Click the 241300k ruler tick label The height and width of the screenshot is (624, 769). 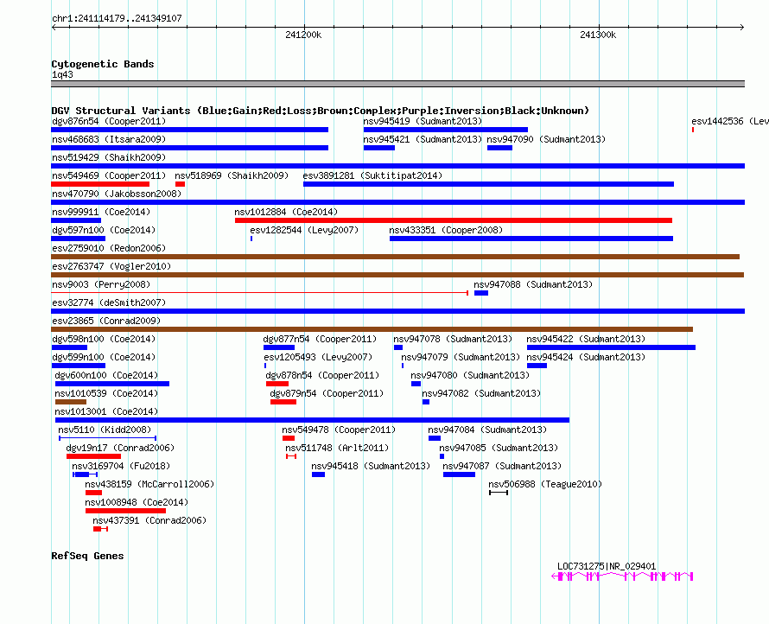point(598,35)
